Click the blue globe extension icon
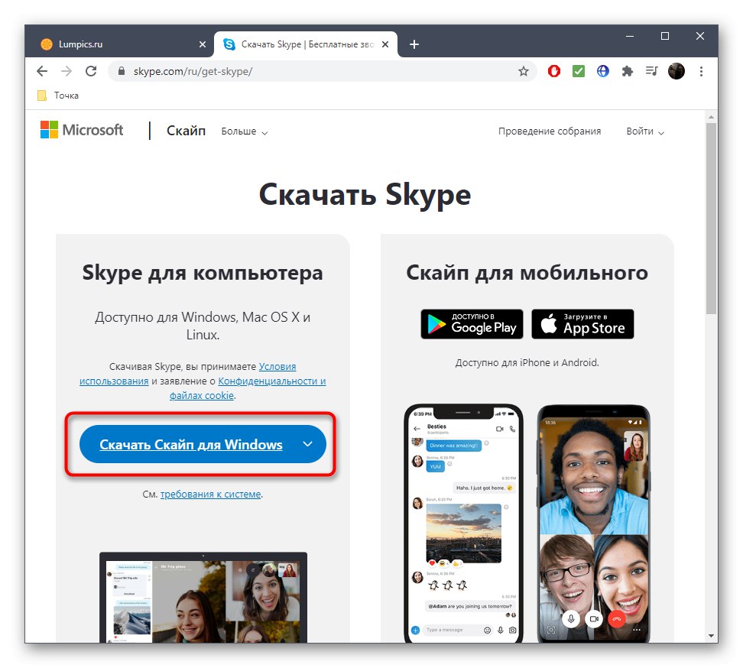Screen dimensions: 743x668 [602, 70]
